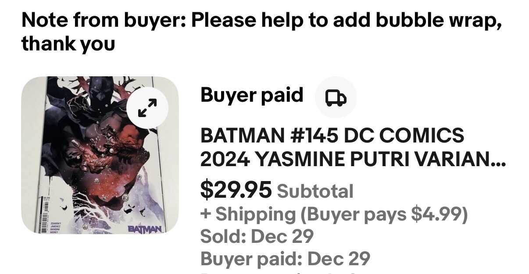This screenshot has height=274, width=529.
Task: Click "thank you" in the buyer note
Action: click(68, 43)
